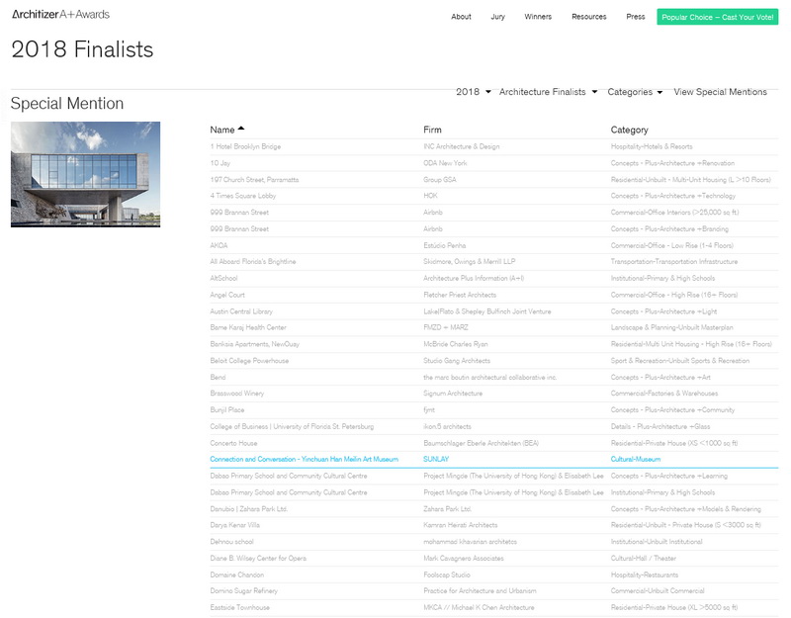This screenshot has width=791, height=618.
Task: Open highlighted Yinchuan Han Meilin Art Museum
Action: coord(305,459)
